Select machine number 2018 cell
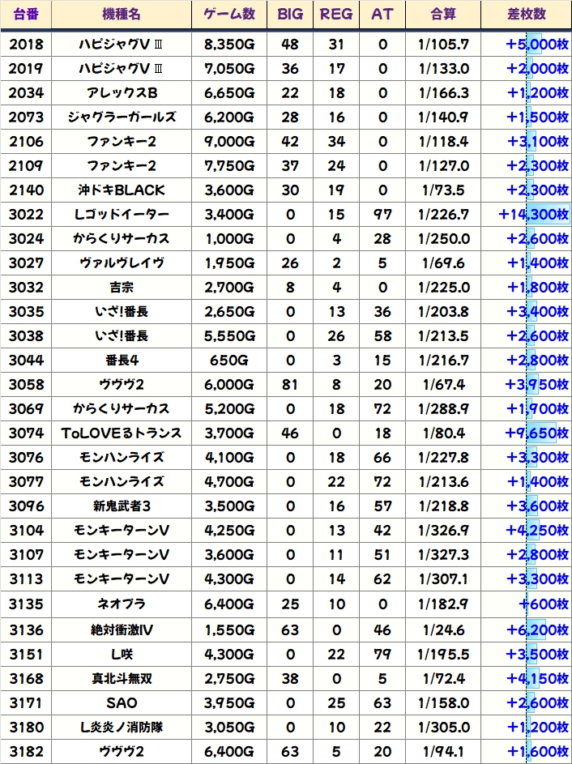Image resolution: width=572 pixels, height=764 pixels. pos(26,45)
